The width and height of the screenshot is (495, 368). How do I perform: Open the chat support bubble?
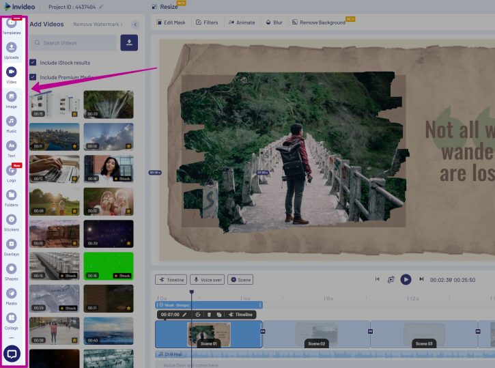pos(12,354)
